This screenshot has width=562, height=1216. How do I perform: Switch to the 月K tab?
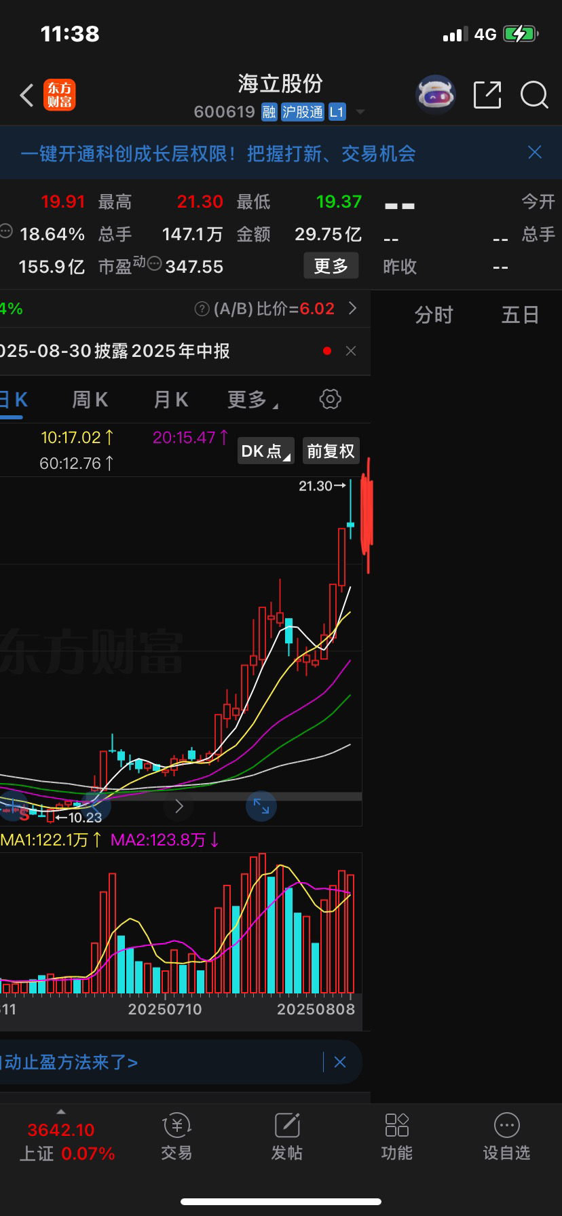pos(171,400)
